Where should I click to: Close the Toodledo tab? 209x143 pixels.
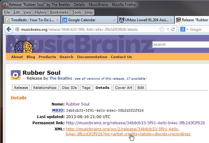pos(57,20)
